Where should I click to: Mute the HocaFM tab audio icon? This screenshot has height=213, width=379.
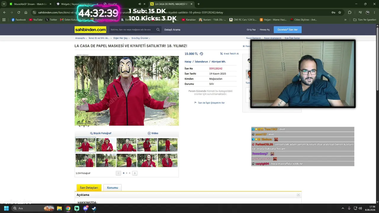(x=139, y=4)
